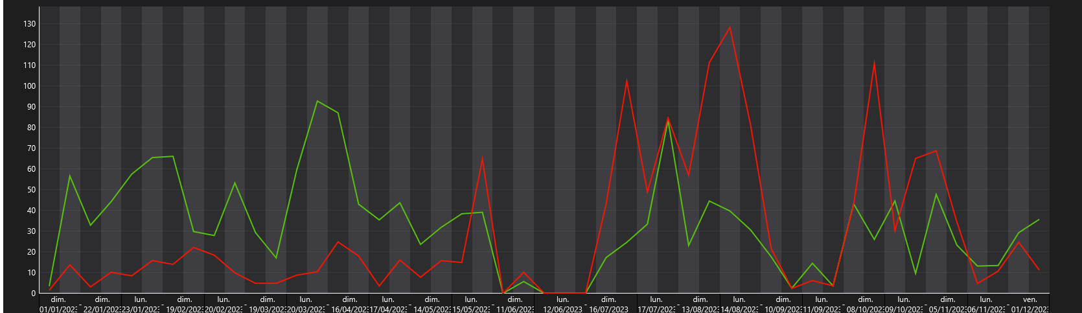The height and width of the screenshot is (313, 1082).
Task: Click the first green peak near 57 in January
Action: click(69, 176)
